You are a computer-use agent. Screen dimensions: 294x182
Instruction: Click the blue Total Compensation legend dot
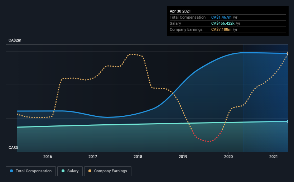pyautogui.click(x=11, y=171)
